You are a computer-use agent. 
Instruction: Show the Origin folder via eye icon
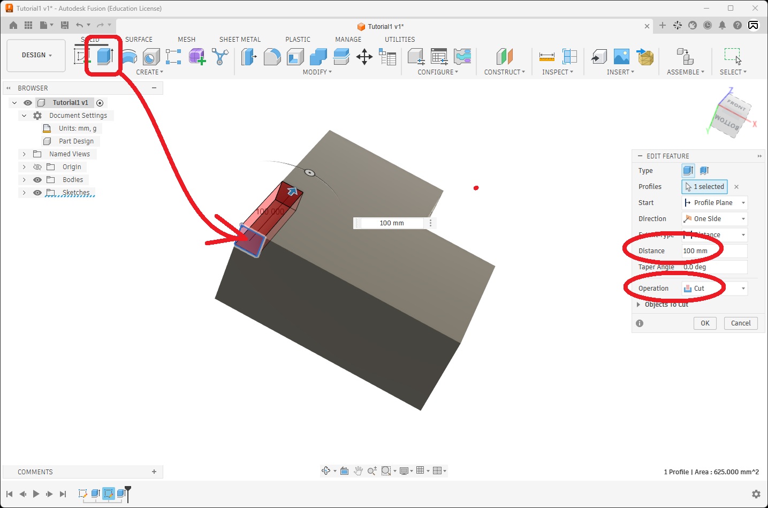click(x=37, y=167)
